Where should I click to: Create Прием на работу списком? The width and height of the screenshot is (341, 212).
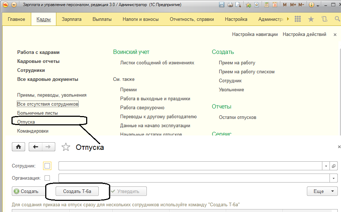pyautogui.click(x=247, y=72)
